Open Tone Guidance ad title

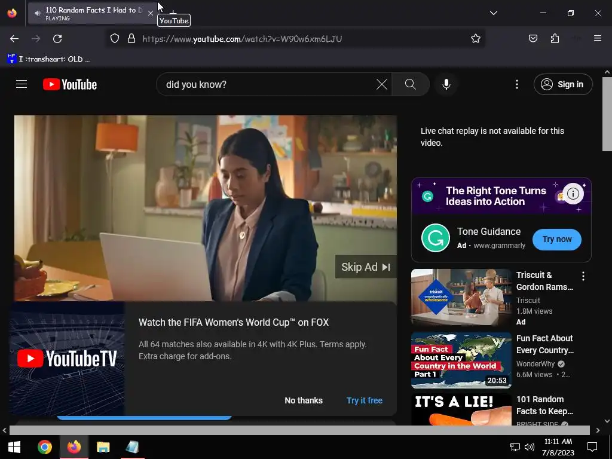click(x=489, y=231)
